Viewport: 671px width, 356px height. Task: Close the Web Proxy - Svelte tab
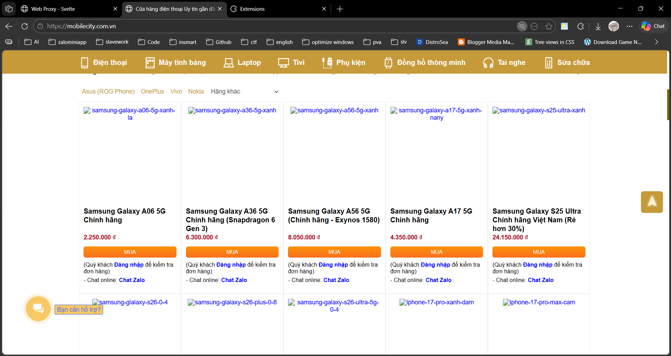point(115,9)
